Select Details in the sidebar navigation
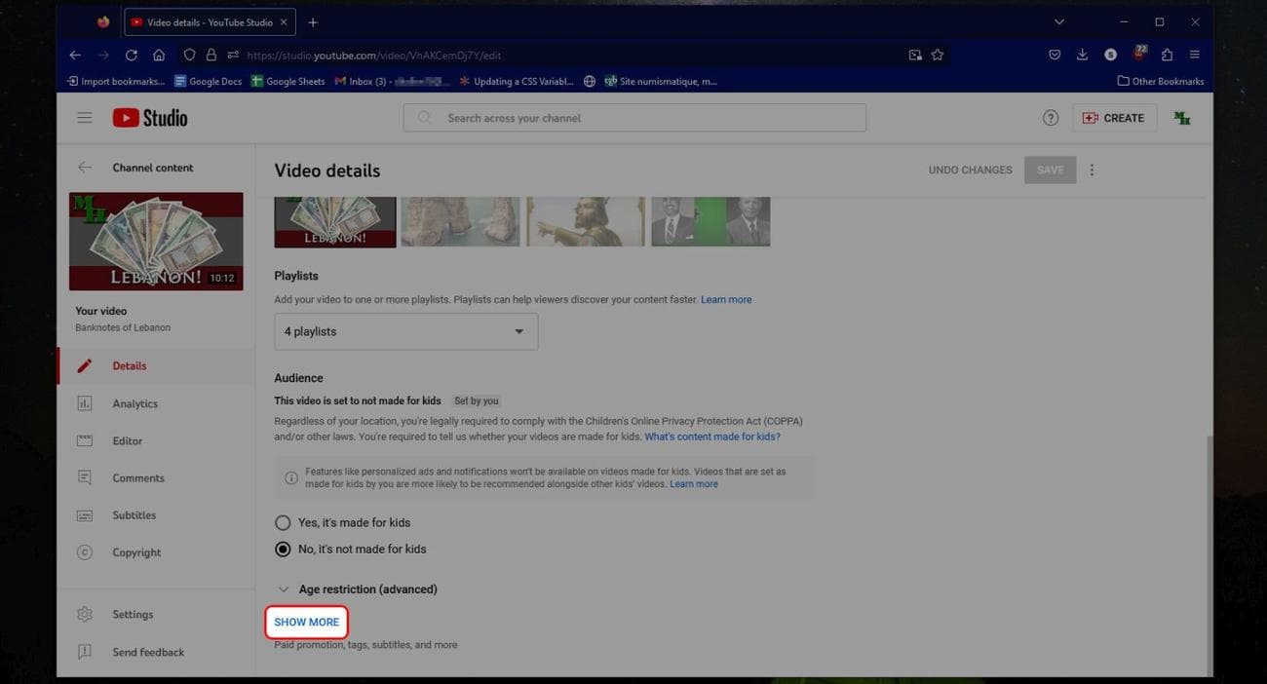Viewport: 1267px width, 684px height. 129,365
